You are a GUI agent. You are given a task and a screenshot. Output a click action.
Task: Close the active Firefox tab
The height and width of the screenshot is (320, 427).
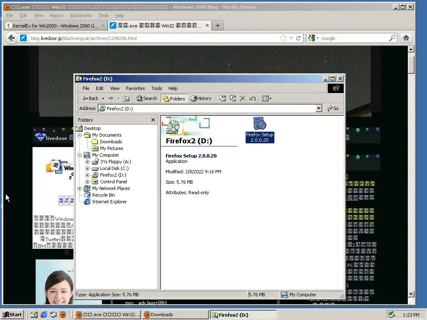[x=207, y=25]
